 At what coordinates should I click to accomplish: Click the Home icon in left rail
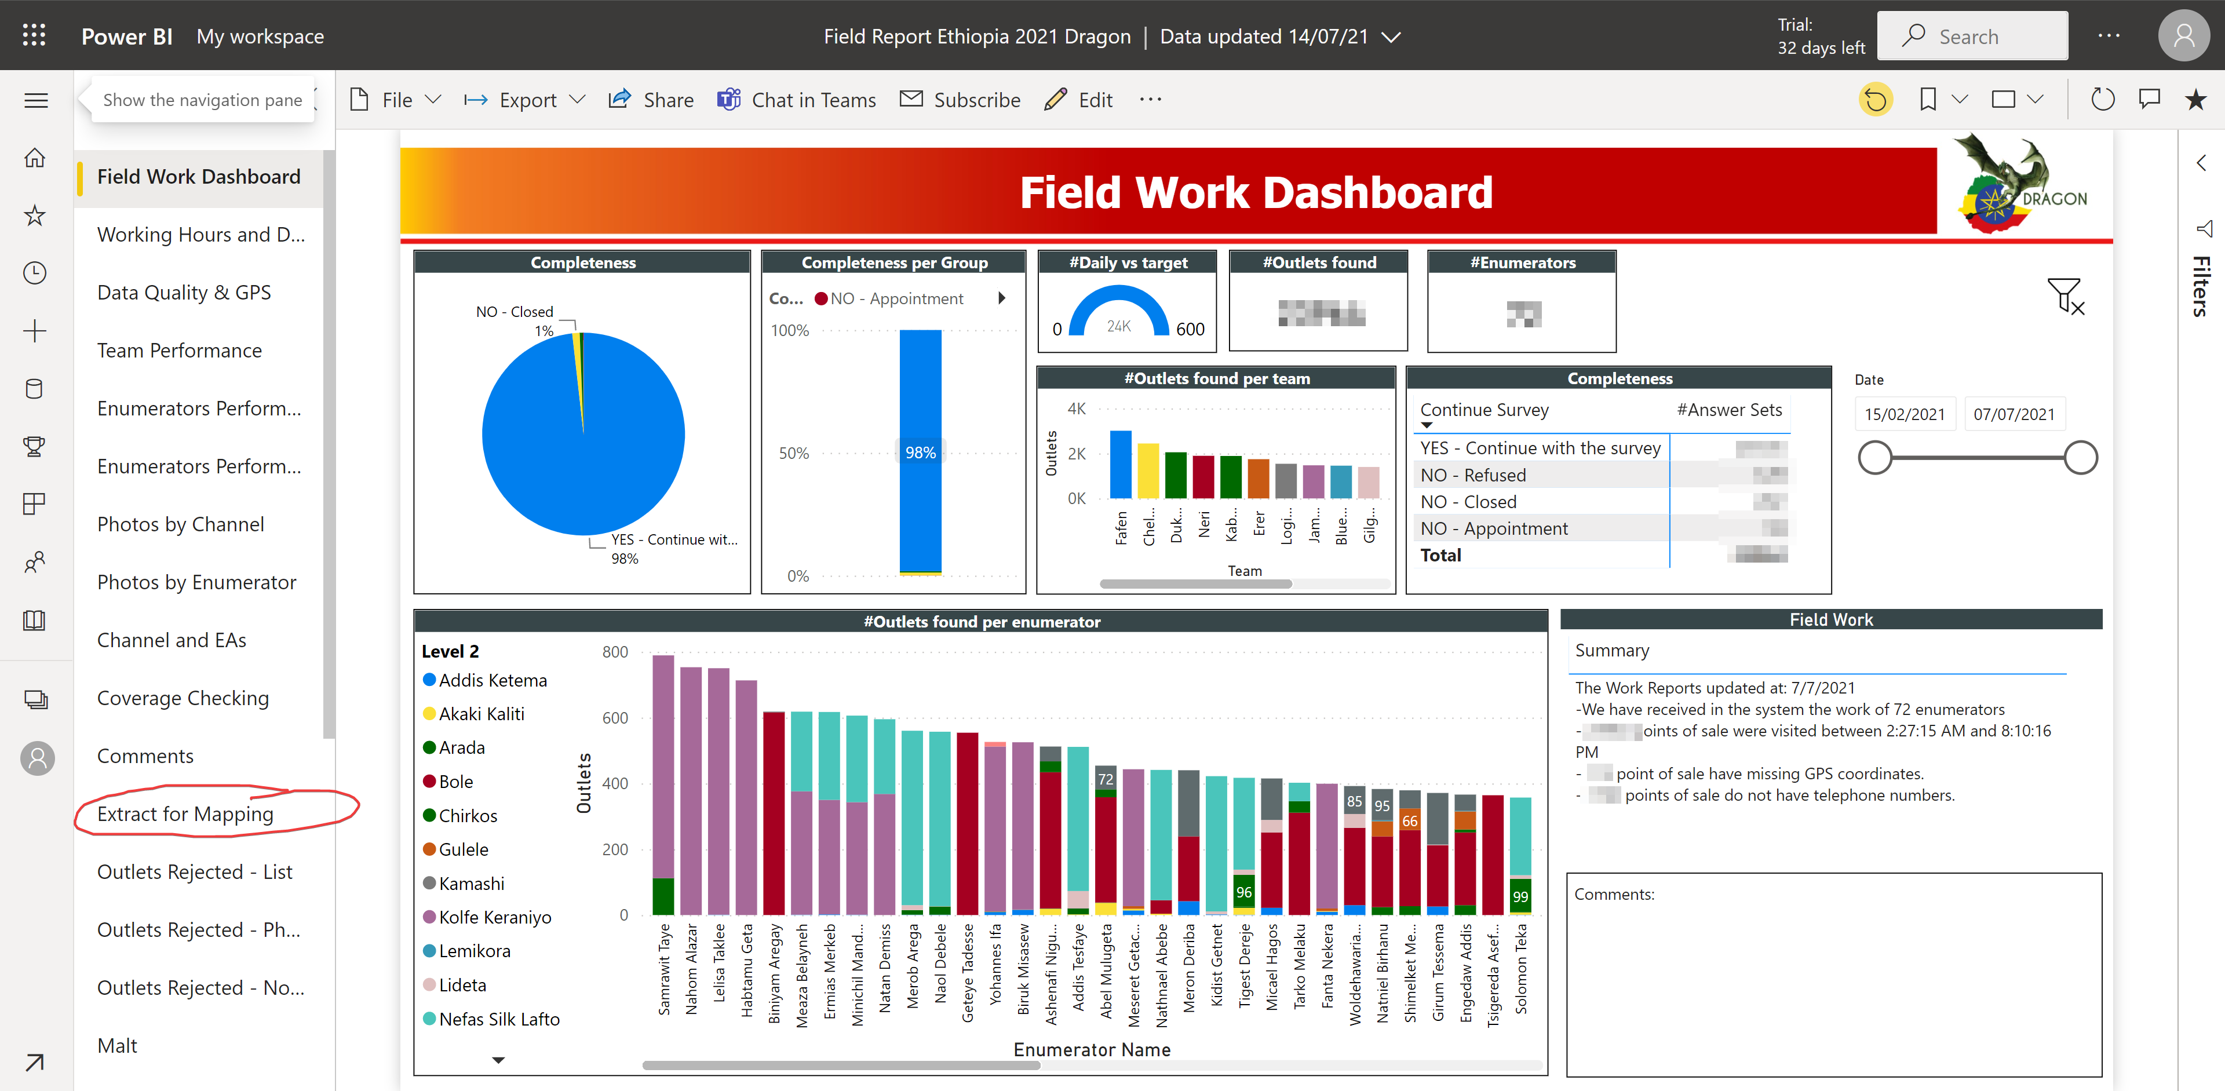click(35, 157)
